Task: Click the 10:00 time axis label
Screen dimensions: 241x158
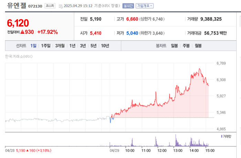Action: [x=130, y=150]
